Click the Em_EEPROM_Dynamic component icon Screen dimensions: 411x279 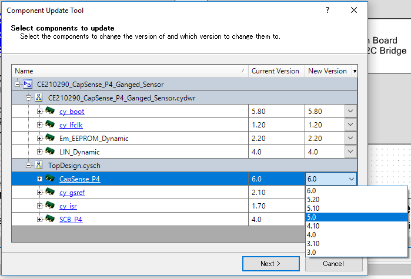[51, 138]
